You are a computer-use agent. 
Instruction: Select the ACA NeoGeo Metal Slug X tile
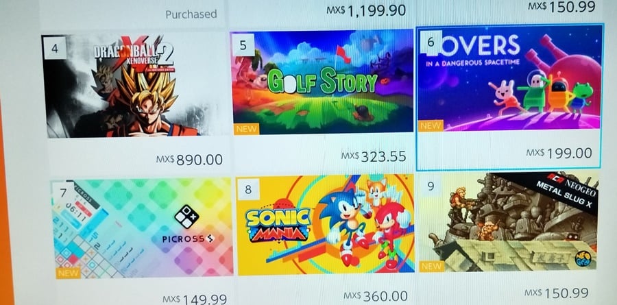coord(509,221)
